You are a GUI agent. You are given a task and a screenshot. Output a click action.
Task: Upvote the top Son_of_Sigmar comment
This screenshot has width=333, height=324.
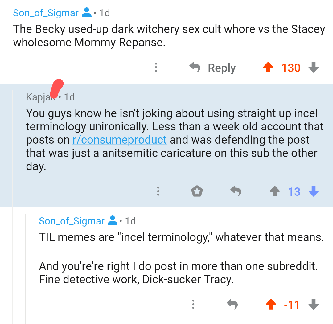(x=268, y=68)
